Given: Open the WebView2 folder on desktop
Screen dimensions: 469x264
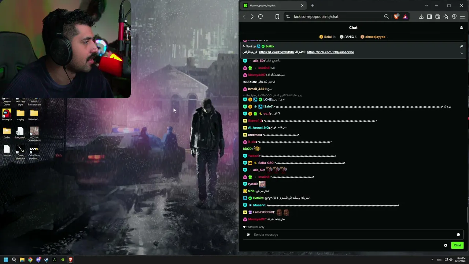Looking at the screenshot, I should 34,115.
